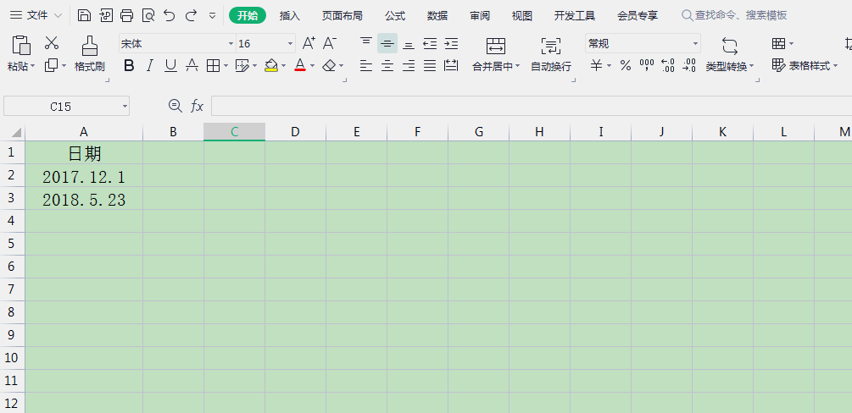Screen dimensions: 852x413
Task: Decrease indent icon
Action: pyautogui.click(x=430, y=43)
